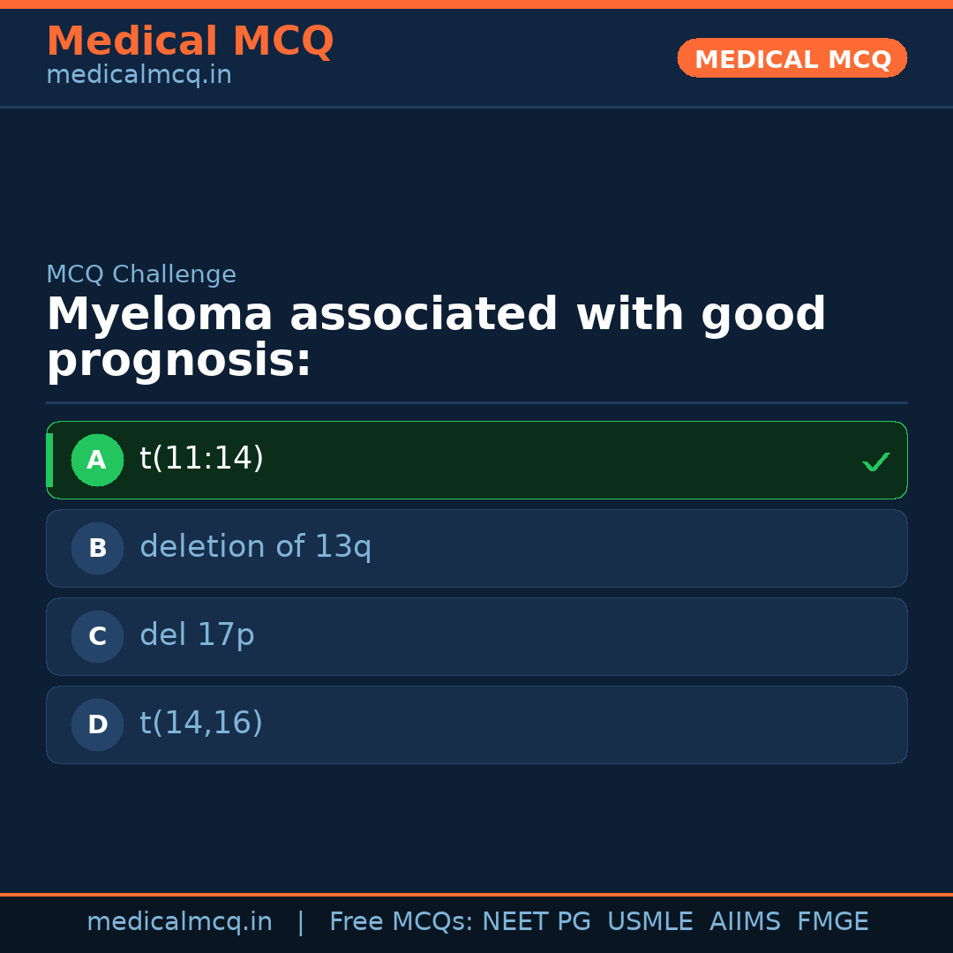
Task: Open the NEET PG section in footer
Action: [x=536, y=921]
